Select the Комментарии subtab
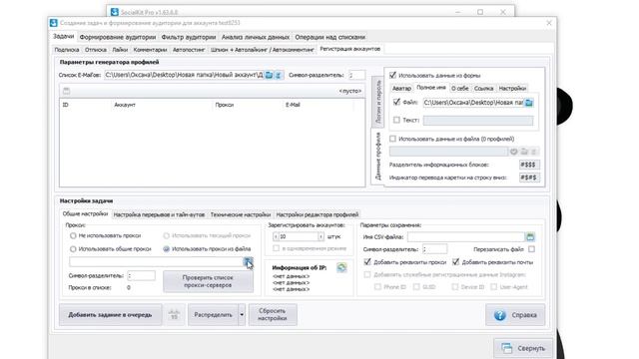Viewport: 639px width, 359px height. pyautogui.click(x=150, y=50)
